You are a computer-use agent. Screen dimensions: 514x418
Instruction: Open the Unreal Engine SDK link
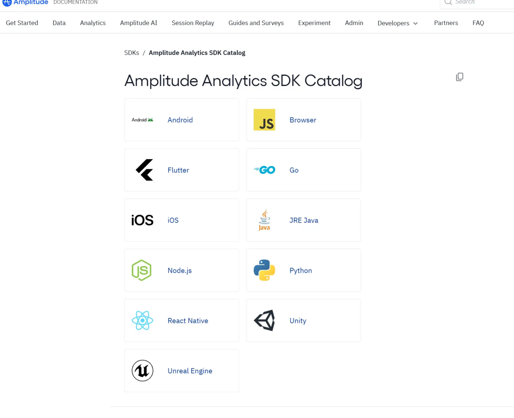pos(190,371)
